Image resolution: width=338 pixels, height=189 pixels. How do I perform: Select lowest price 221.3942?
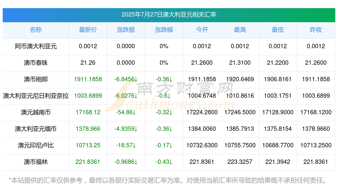click(278, 162)
